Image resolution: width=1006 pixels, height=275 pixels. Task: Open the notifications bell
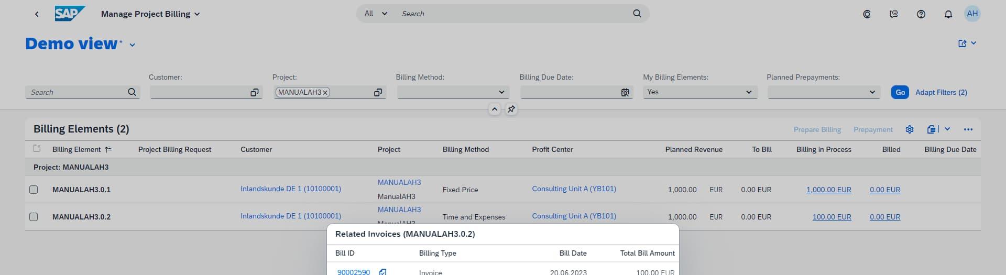948,14
